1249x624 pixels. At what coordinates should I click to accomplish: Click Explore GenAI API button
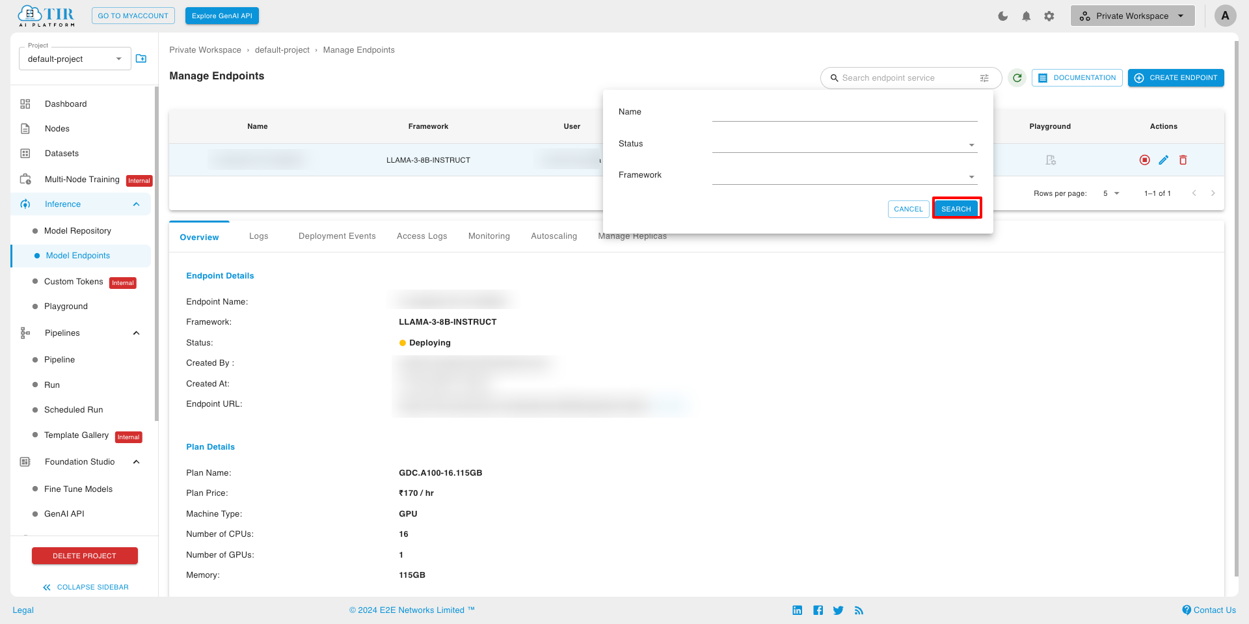coord(222,16)
